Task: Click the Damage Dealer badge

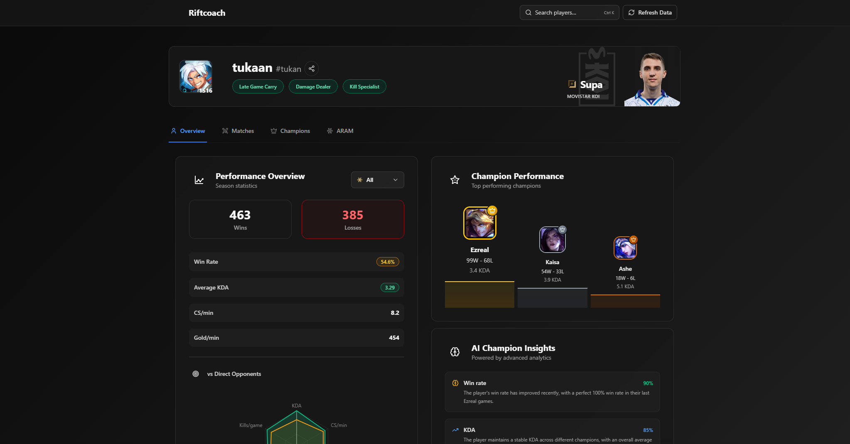Action: (313, 87)
